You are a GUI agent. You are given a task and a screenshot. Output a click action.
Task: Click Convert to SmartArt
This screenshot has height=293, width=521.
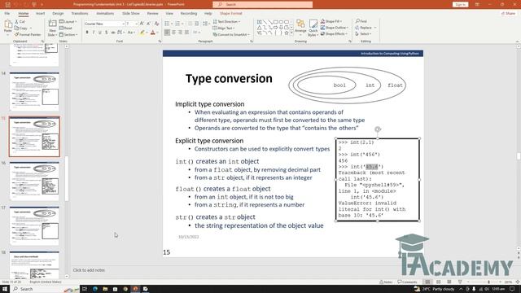point(230,34)
